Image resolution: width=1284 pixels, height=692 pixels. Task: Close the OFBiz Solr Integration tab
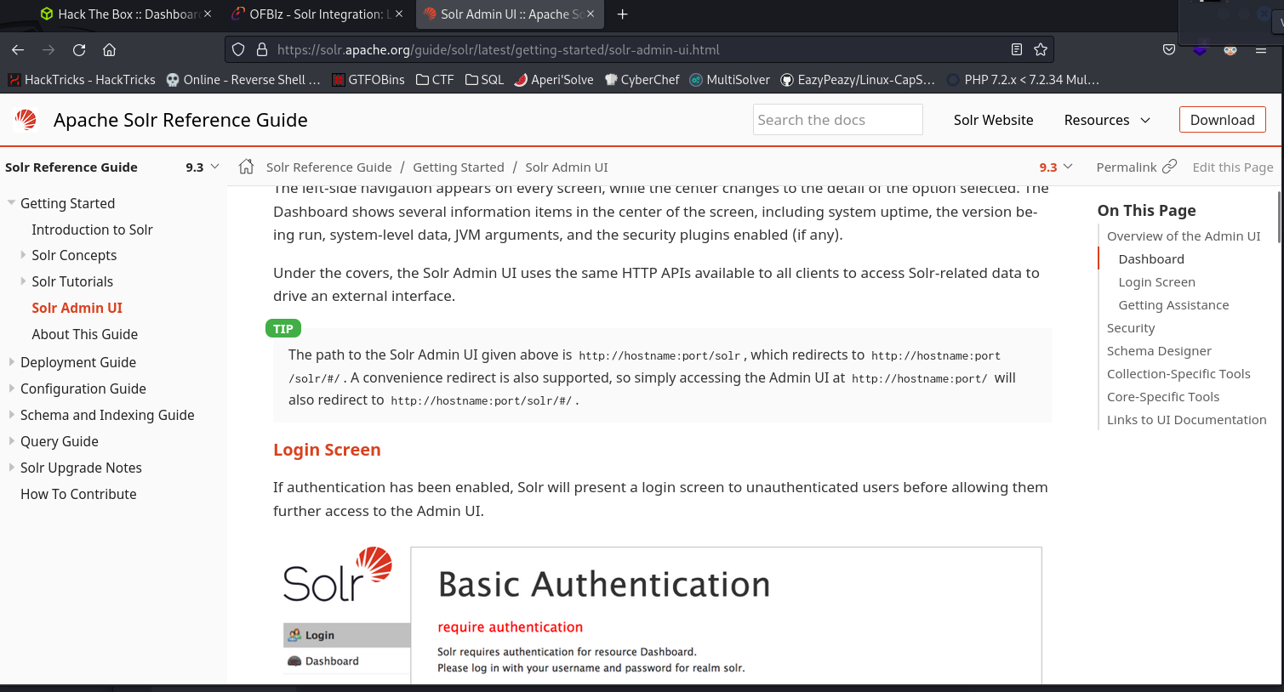399,14
